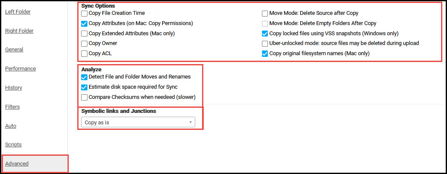Disable Copy locked files using VSS snapshots
Viewport: 447px width, 174px height.
tap(265, 34)
